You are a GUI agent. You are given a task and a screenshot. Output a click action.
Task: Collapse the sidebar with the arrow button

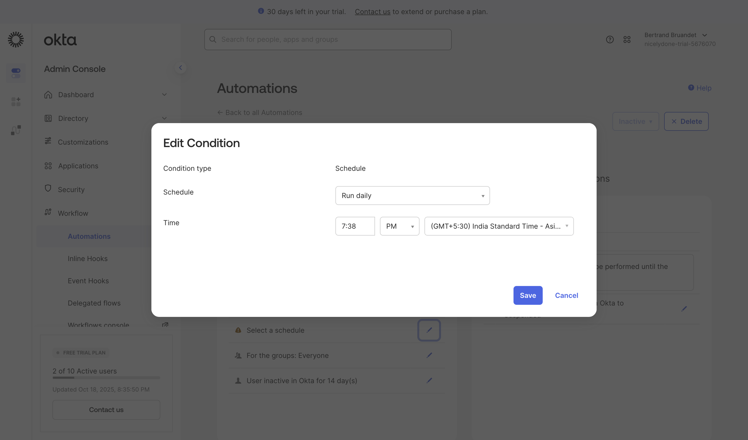180,68
